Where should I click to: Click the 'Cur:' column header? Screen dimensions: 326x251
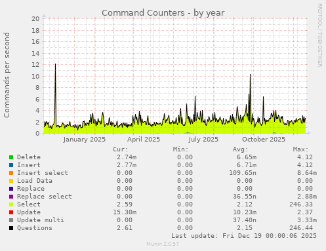click(x=121, y=149)
